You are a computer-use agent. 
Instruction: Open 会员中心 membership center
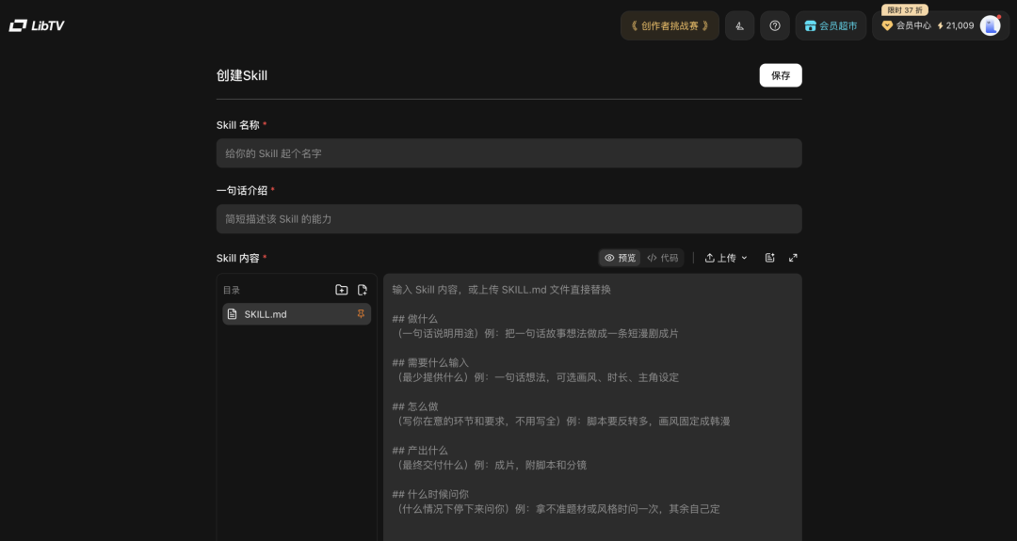pyautogui.click(x=906, y=26)
